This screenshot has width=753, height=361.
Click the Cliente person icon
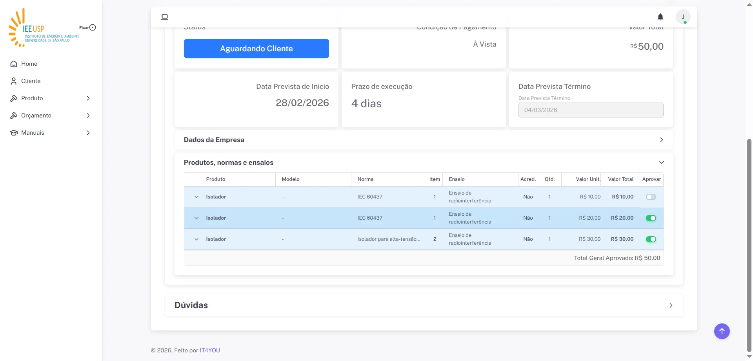(14, 81)
